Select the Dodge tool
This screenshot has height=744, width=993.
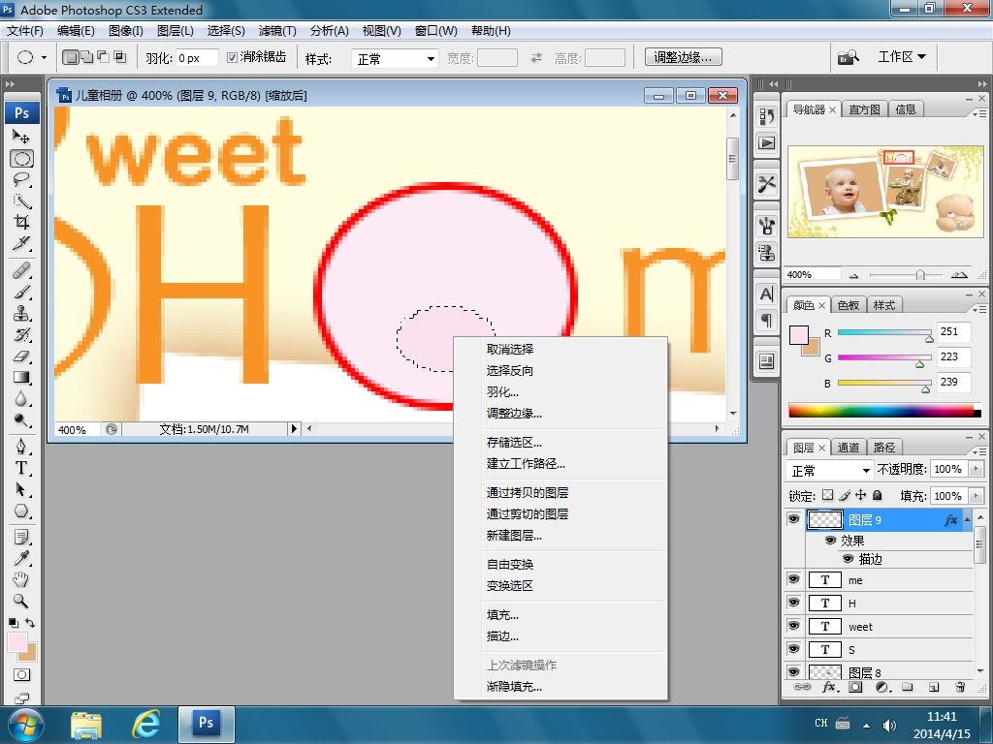pyautogui.click(x=21, y=420)
